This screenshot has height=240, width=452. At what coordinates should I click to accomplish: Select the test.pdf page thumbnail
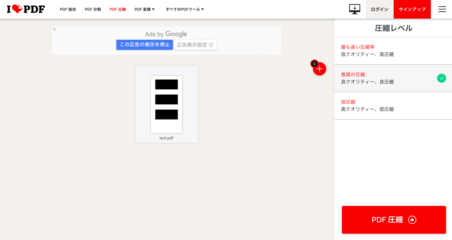point(167,104)
